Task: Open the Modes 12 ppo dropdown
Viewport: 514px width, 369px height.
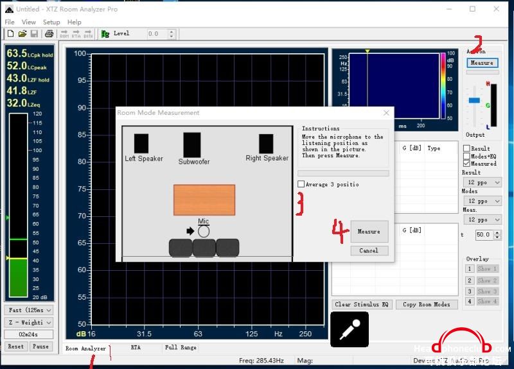Action: click(x=483, y=201)
